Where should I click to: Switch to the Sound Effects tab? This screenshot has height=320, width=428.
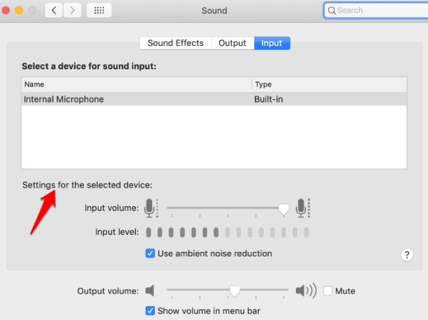click(x=176, y=43)
